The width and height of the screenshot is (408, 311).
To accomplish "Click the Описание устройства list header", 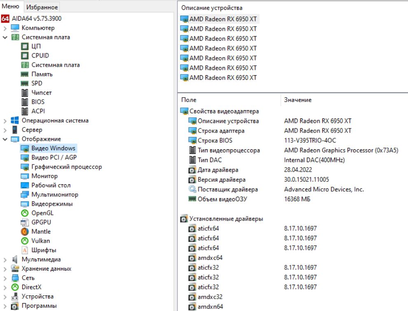I will tap(212, 8).
